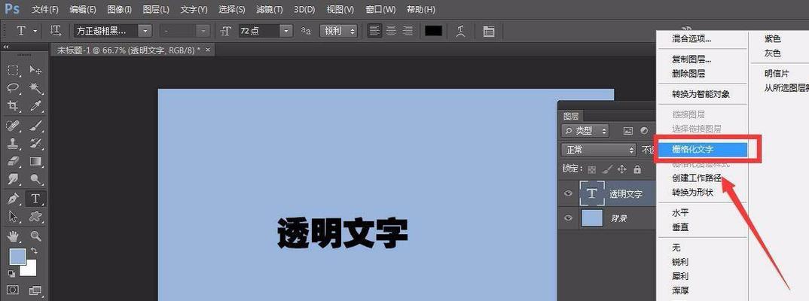The width and height of the screenshot is (809, 301).
Task: Select the Rectangular Marquee tool
Action: point(14,70)
